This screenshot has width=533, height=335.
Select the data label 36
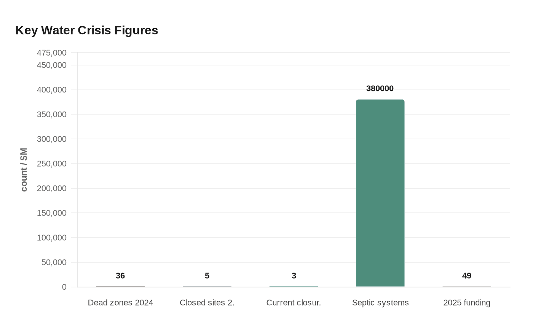[x=120, y=276]
